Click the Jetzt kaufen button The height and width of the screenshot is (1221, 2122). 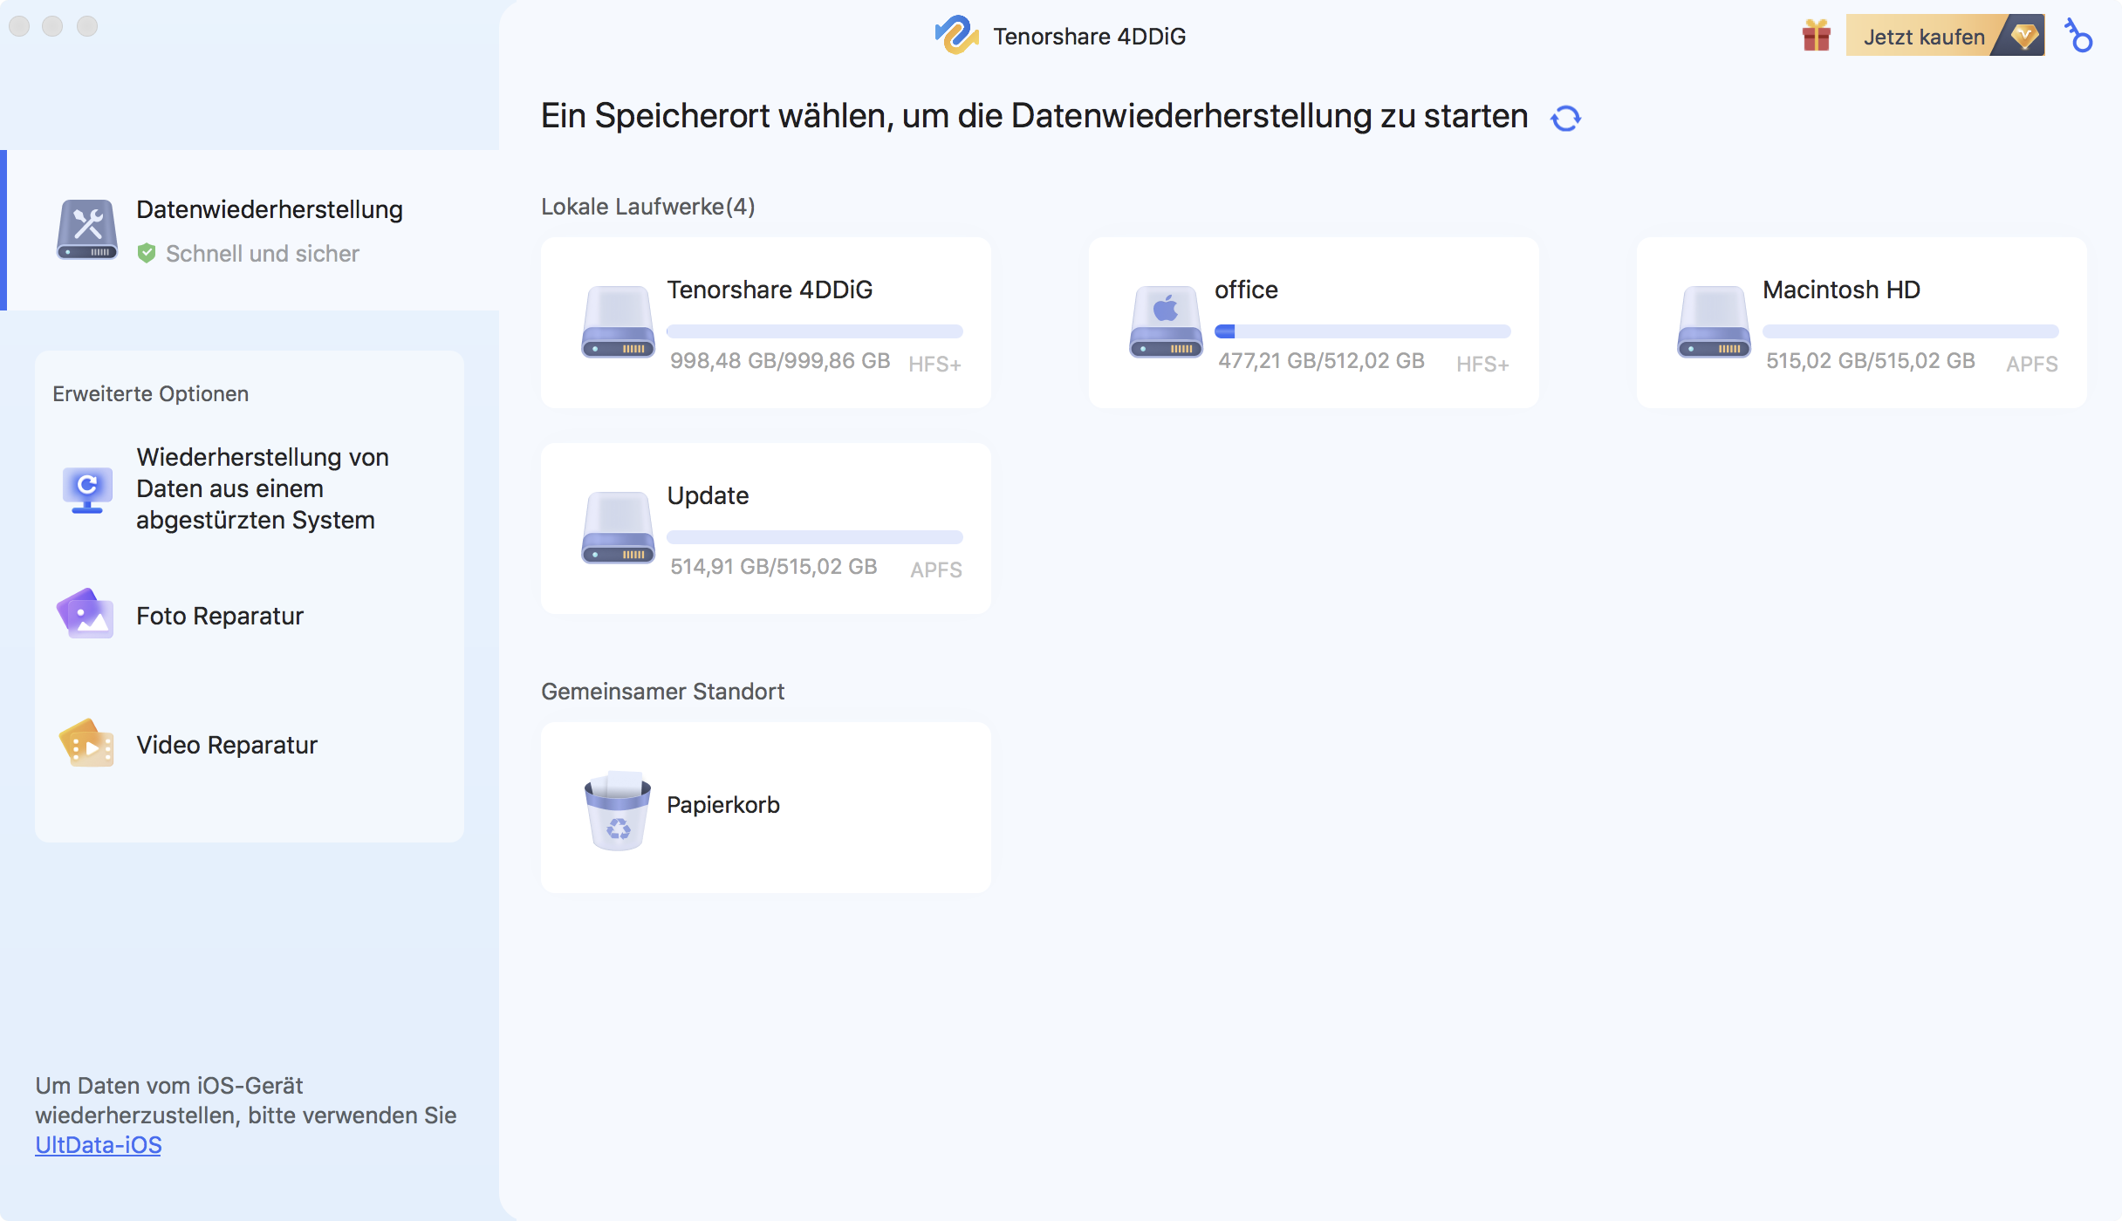click(1945, 36)
